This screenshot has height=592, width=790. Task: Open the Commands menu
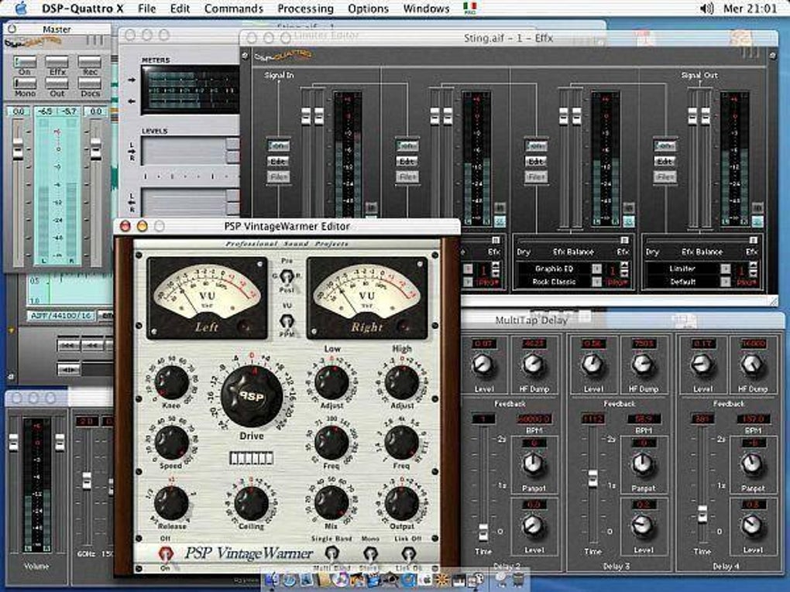234,9
